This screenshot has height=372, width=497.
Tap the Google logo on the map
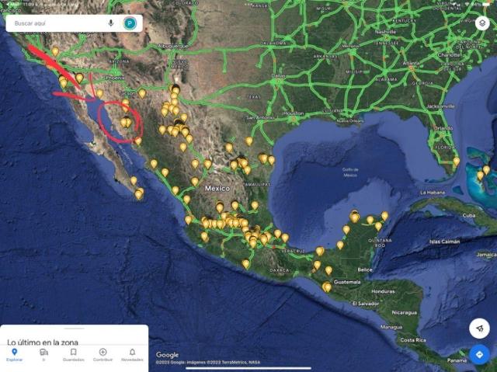point(167,355)
